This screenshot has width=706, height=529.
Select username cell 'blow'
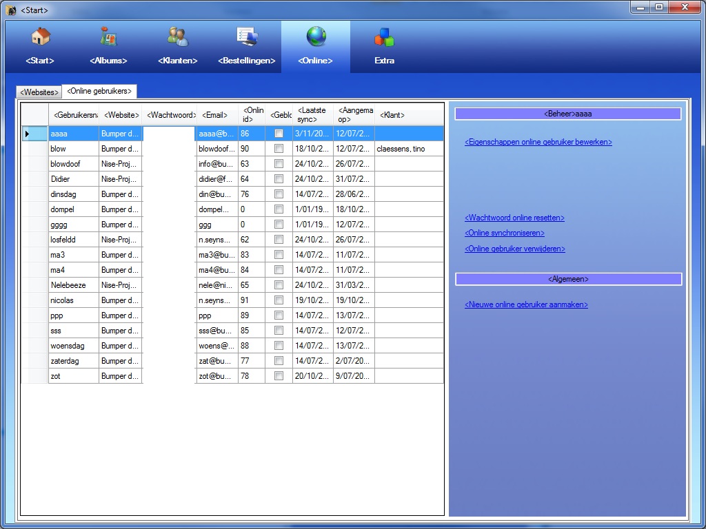(74, 149)
